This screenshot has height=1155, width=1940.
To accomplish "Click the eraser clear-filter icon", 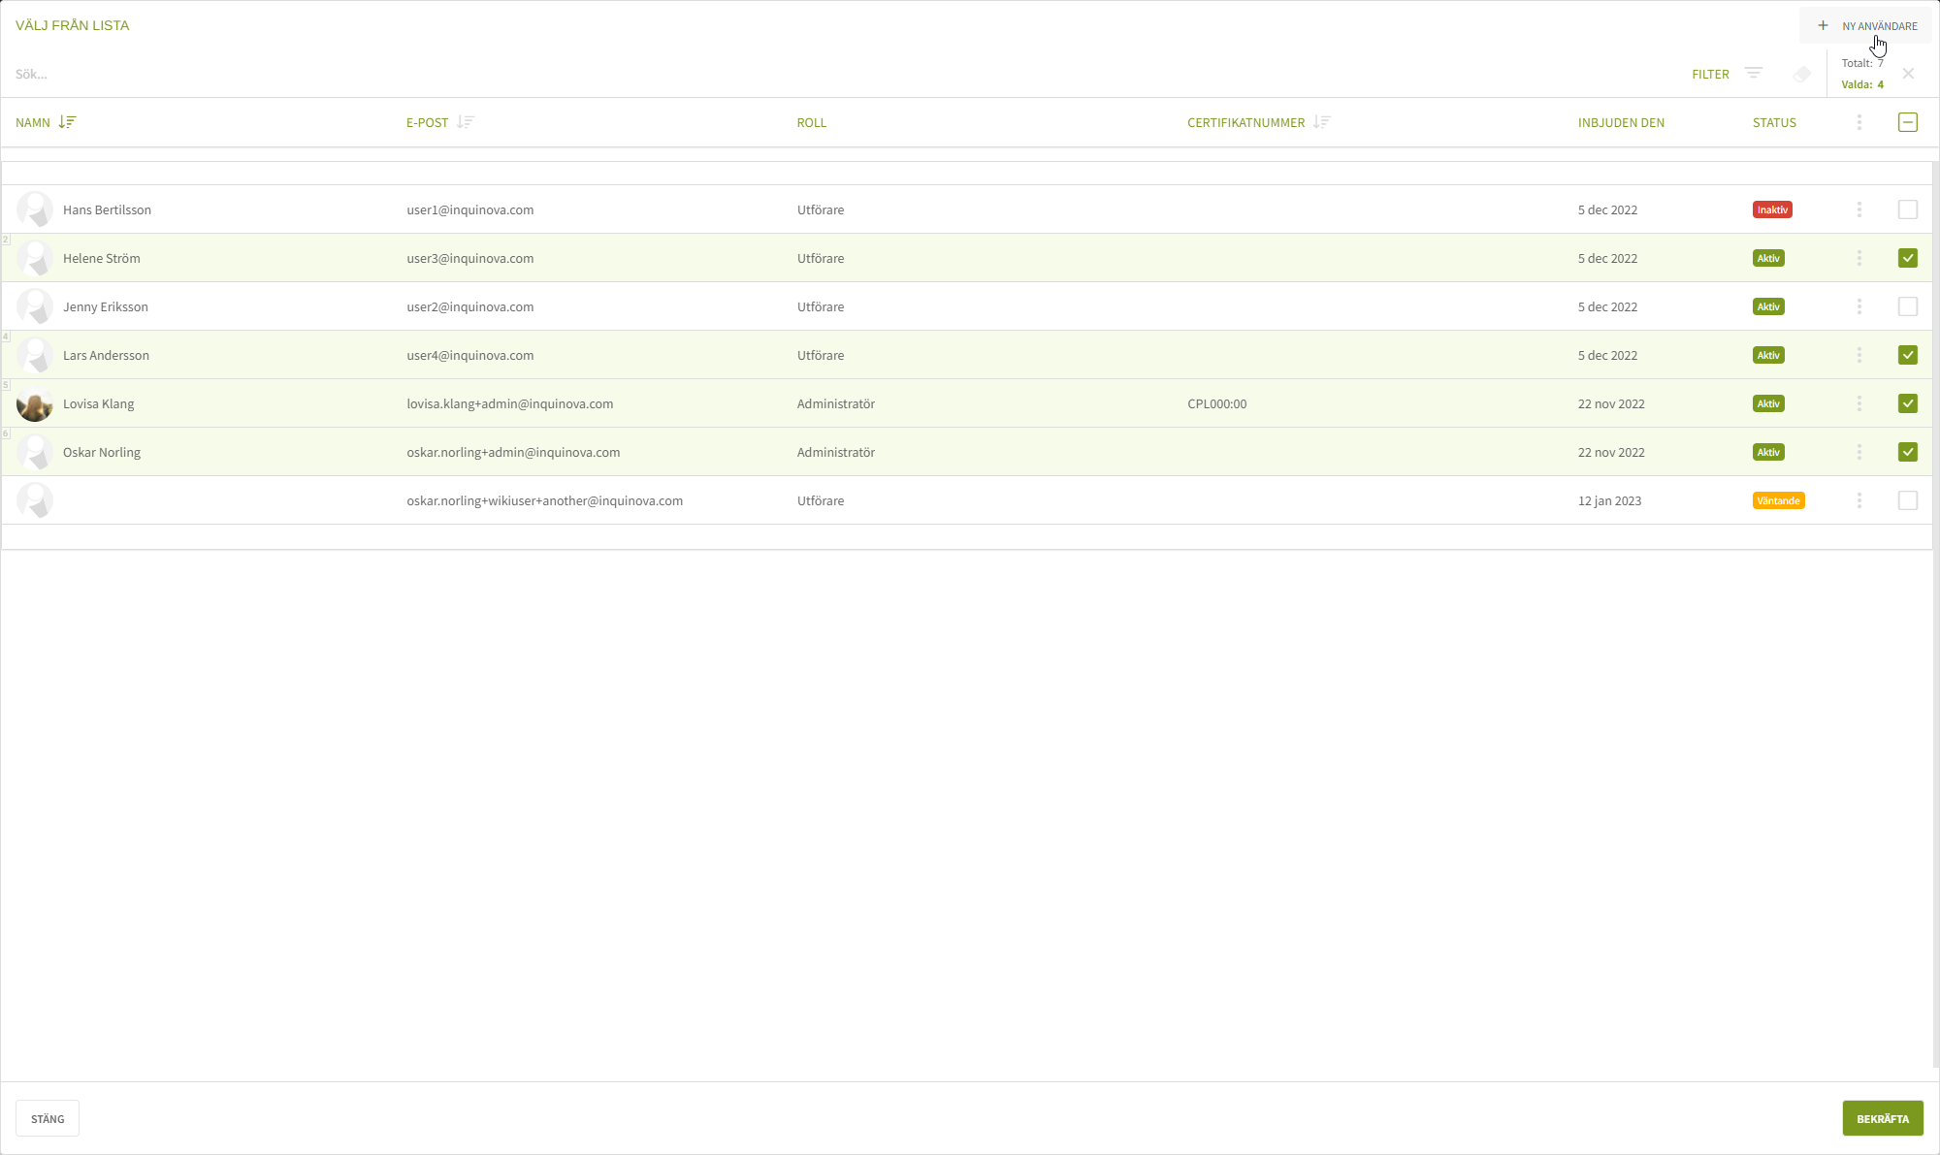I will coord(1802,74).
